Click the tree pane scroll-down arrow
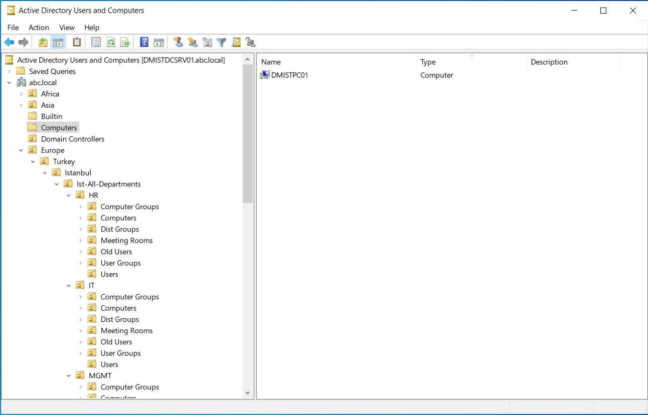Image resolution: width=648 pixels, height=415 pixels. 247,392
